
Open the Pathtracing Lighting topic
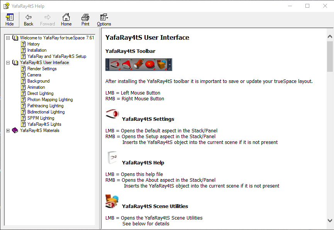click(x=46, y=106)
